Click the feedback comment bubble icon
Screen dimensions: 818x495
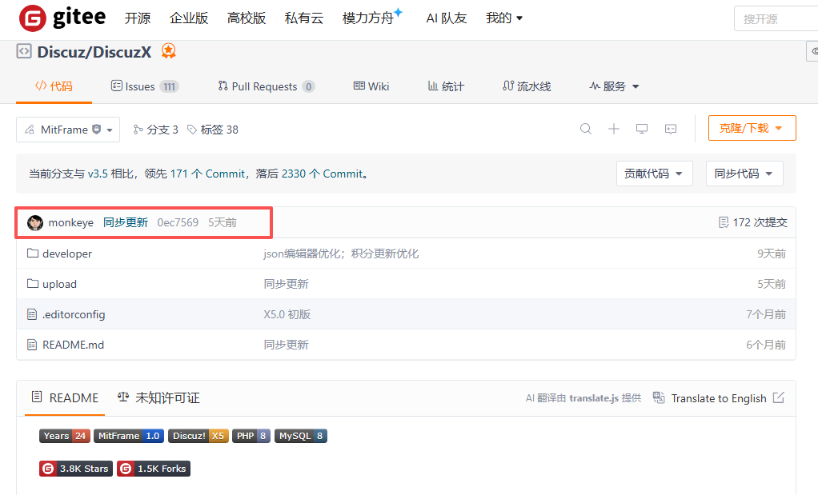tap(670, 128)
